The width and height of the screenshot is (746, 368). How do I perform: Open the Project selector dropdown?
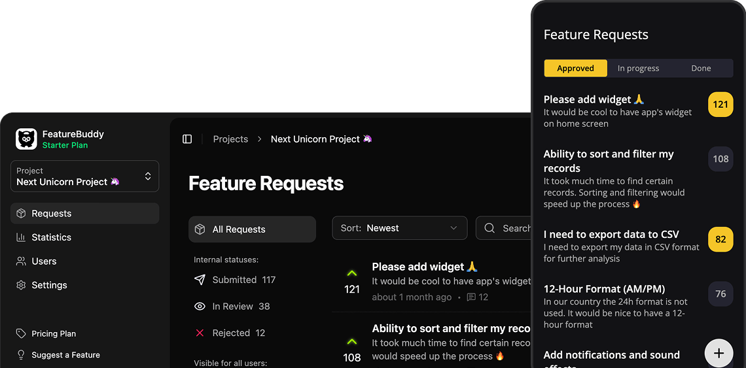click(x=84, y=176)
